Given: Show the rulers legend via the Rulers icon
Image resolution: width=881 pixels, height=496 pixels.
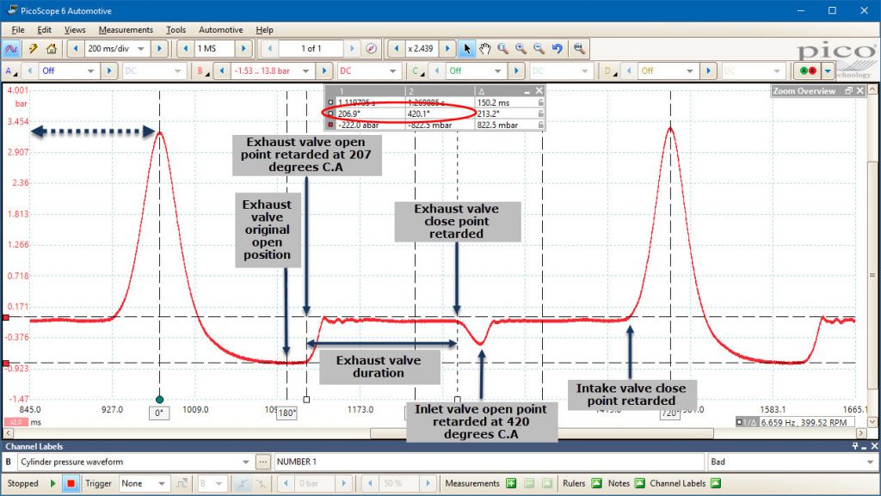Looking at the screenshot, I should [x=597, y=483].
